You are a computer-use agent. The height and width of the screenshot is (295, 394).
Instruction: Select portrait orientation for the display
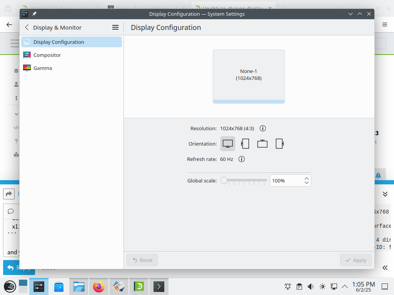point(245,143)
